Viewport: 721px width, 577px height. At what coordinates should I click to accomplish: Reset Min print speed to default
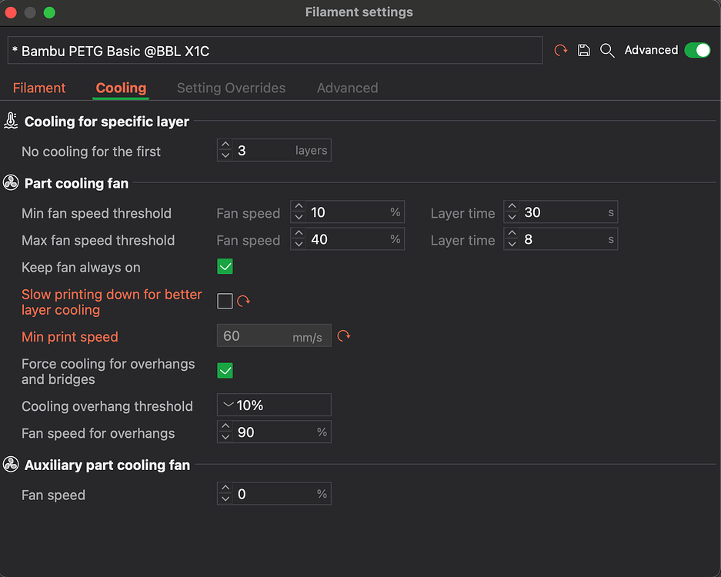[x=343, y=336]
